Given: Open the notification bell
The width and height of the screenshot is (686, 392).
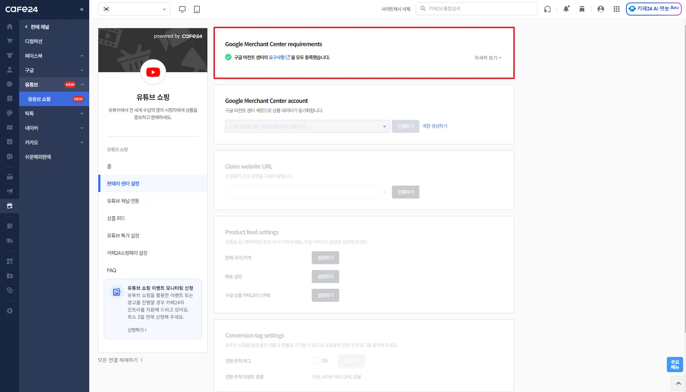Looking at the screenshot, I should click(x=566, y=9).
